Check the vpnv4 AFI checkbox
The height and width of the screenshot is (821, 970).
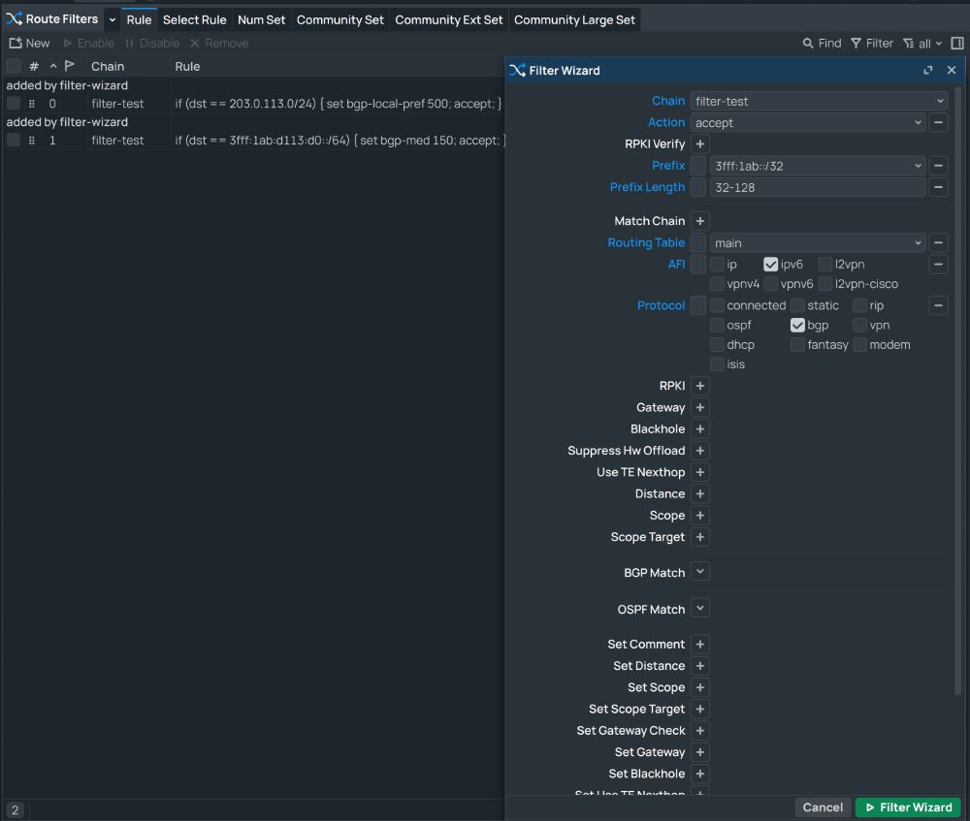pyautogui.click(x=717, y=284)
